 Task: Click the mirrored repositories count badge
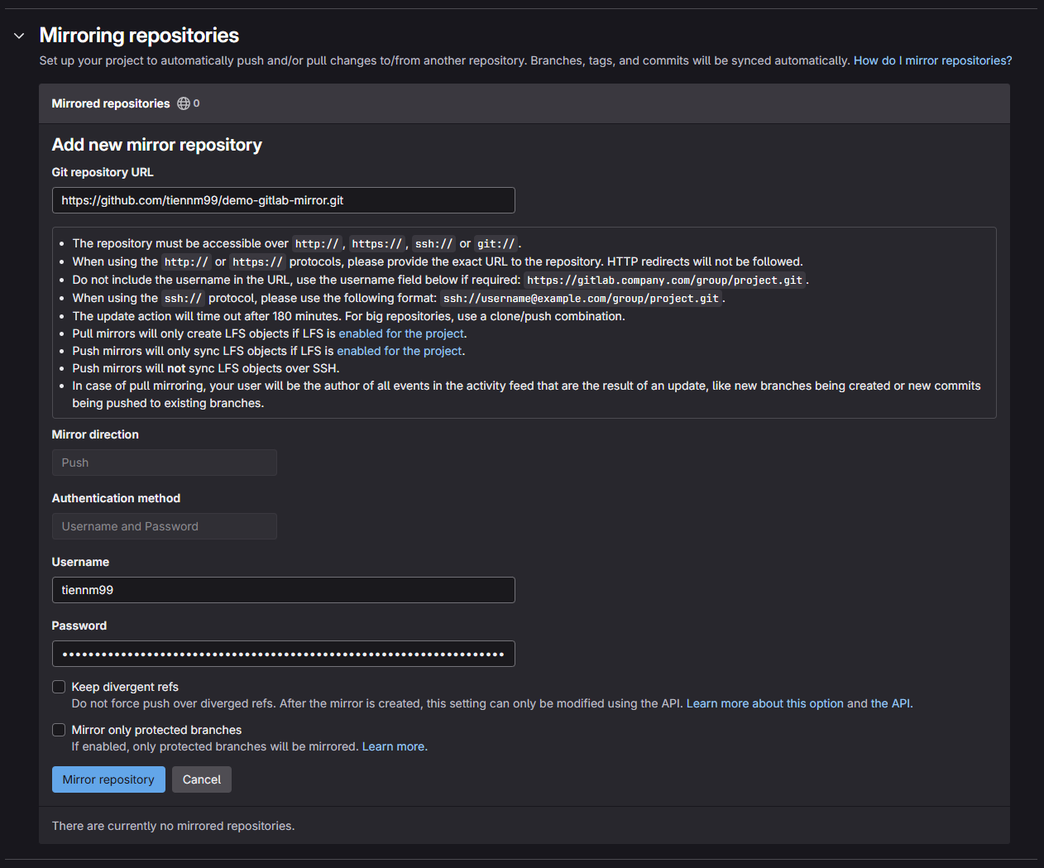196,103
